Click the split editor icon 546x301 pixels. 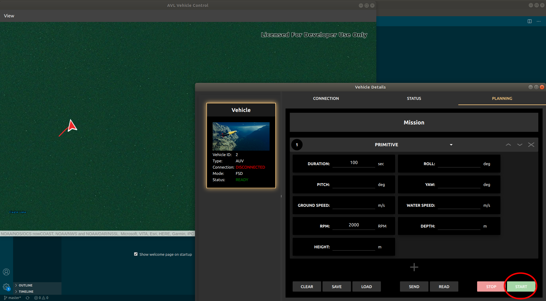[529, 21]
